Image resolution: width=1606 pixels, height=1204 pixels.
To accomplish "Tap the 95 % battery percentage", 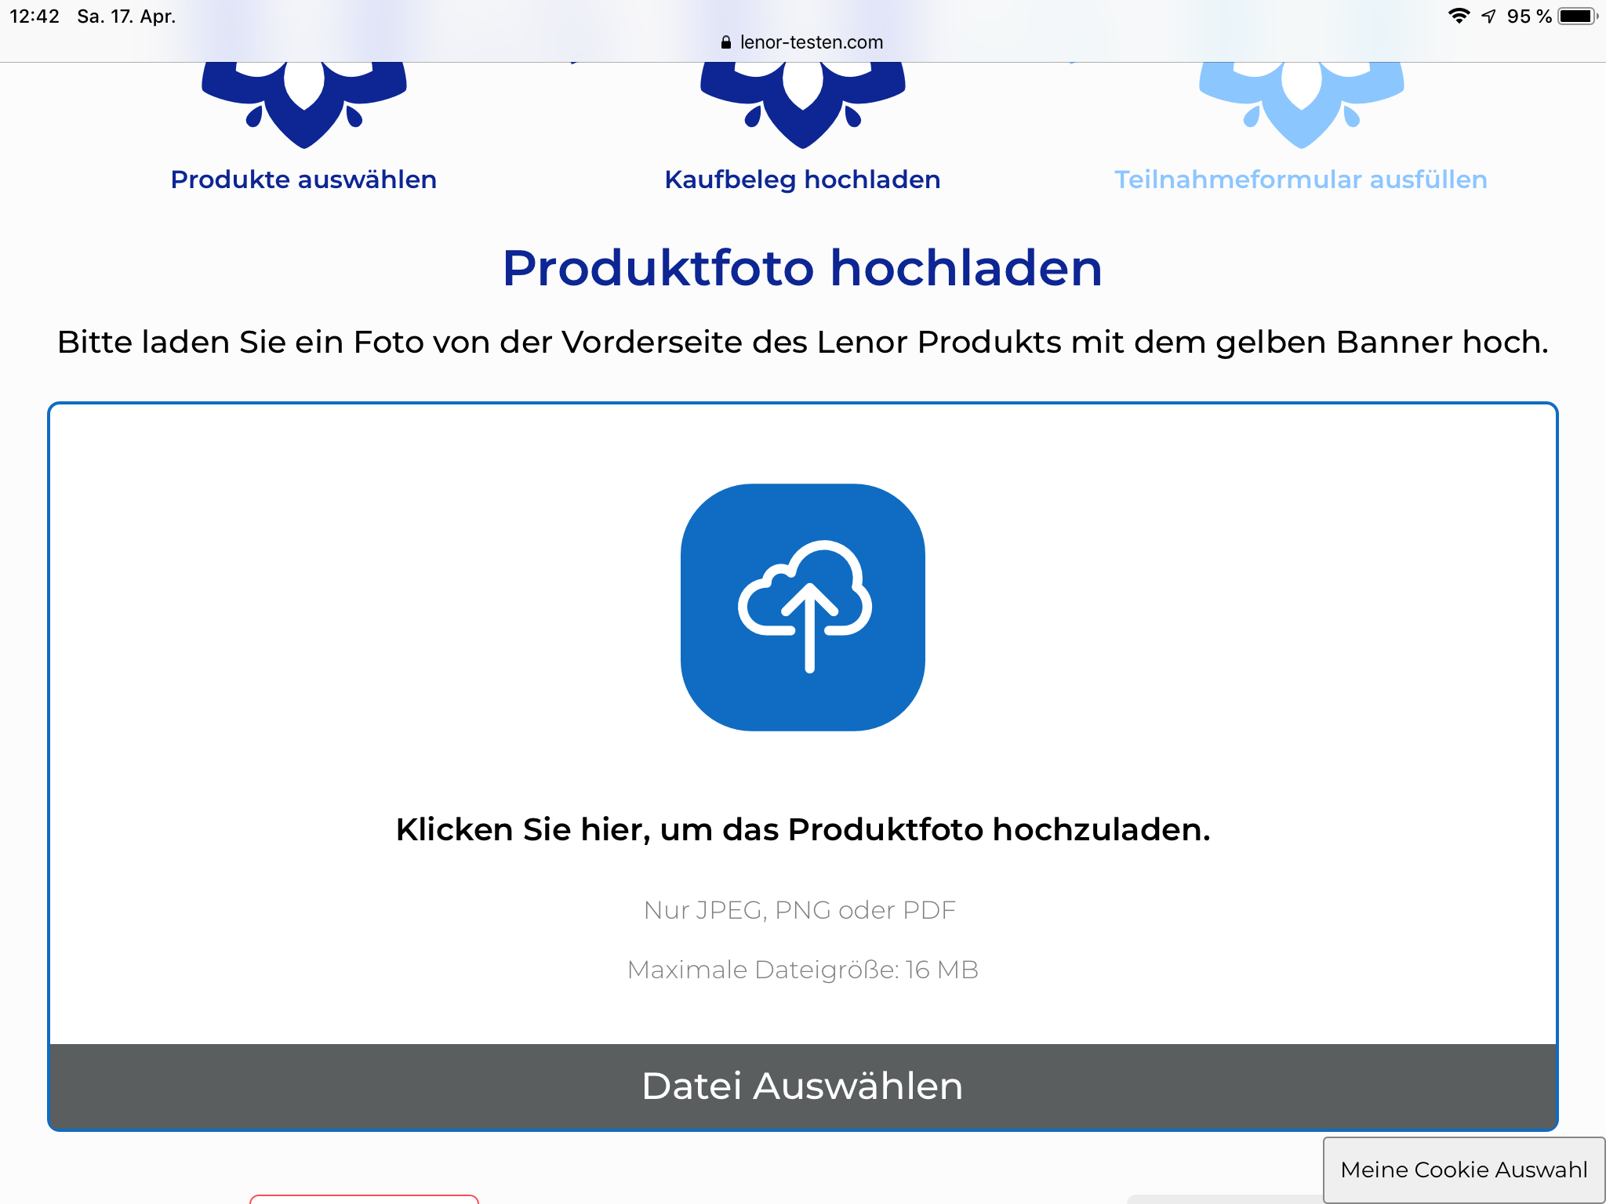I will [1529, 16].
